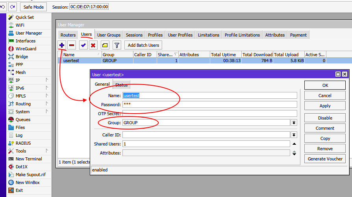Click the blue checkmark enable icon
352x197 pixels.
(x=83, y=45)
